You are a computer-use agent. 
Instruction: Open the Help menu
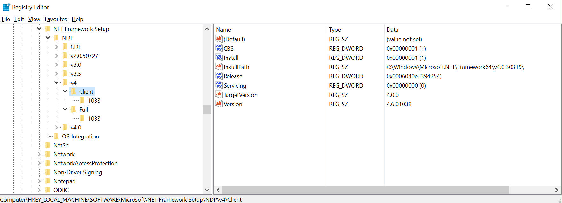pyautogui.click(x=77, y=19)
